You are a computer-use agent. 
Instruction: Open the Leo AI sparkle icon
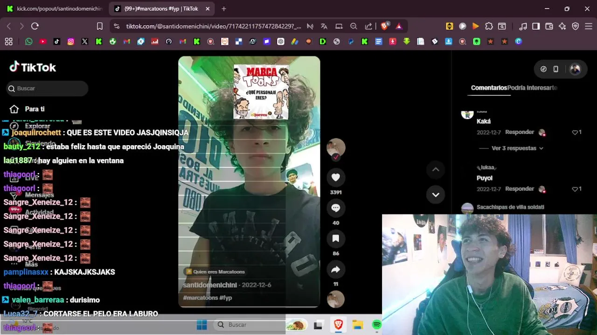pos(562,26)
